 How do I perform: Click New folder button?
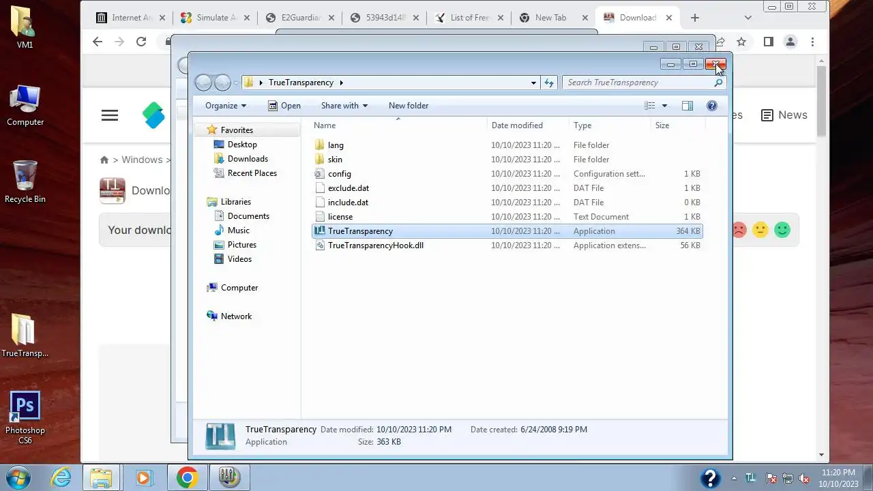click(409, 106)
